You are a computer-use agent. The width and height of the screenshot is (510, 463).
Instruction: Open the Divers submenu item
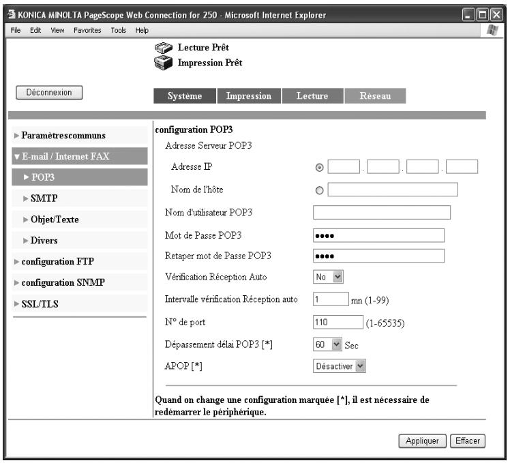tap(80, 241)
